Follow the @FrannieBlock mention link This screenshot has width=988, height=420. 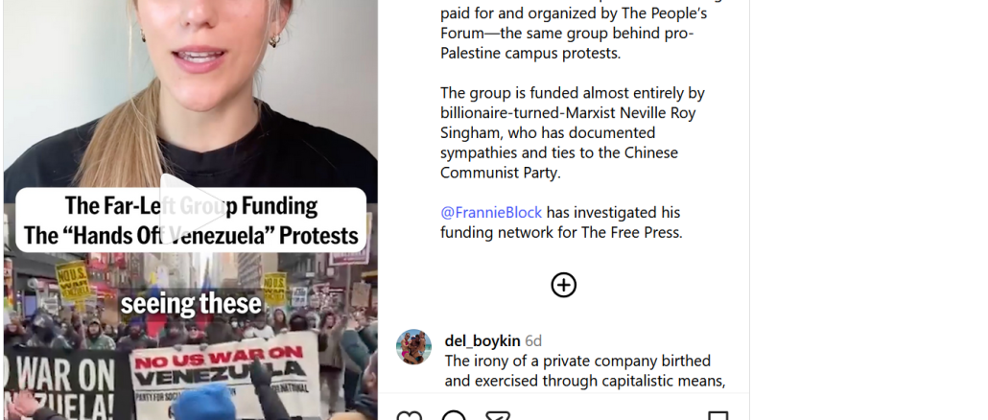coord(491,212)
